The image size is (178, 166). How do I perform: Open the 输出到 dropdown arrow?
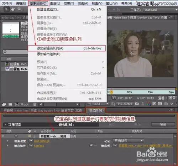coord(115,145)
